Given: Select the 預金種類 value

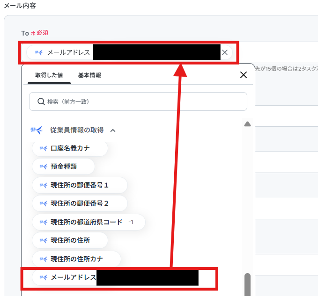Looking at the screenshot, I should tap(63, 166).
